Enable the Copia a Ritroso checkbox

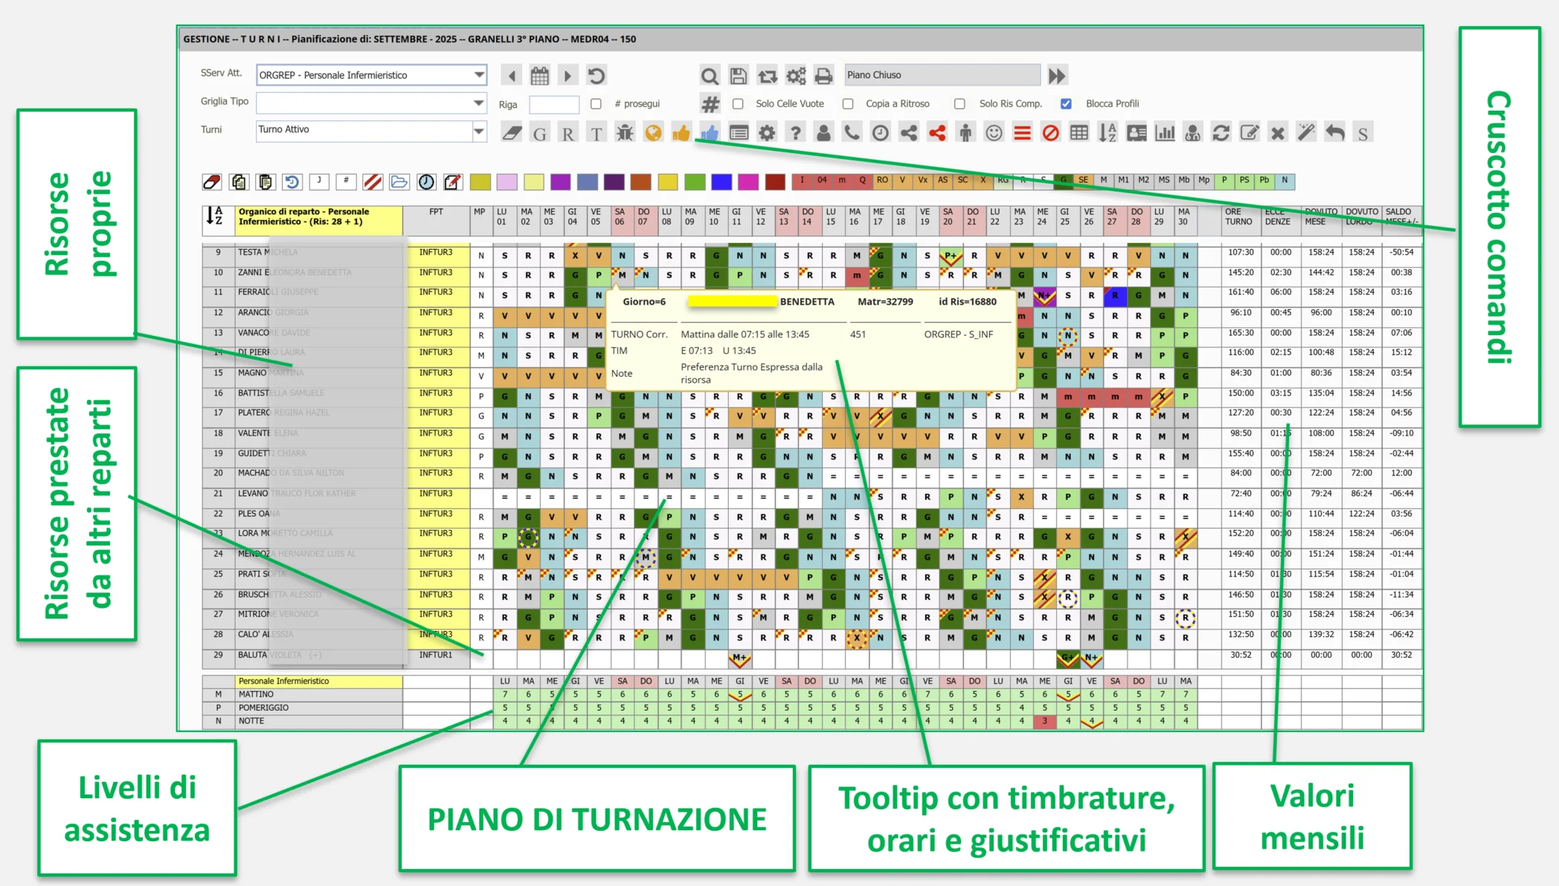pos(848,104)
